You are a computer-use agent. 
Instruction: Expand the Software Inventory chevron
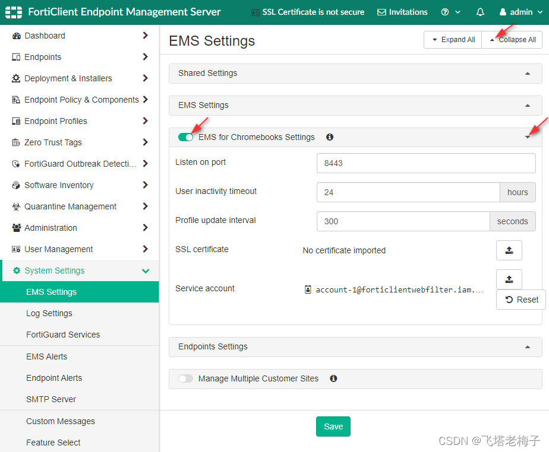click(146, 185)
